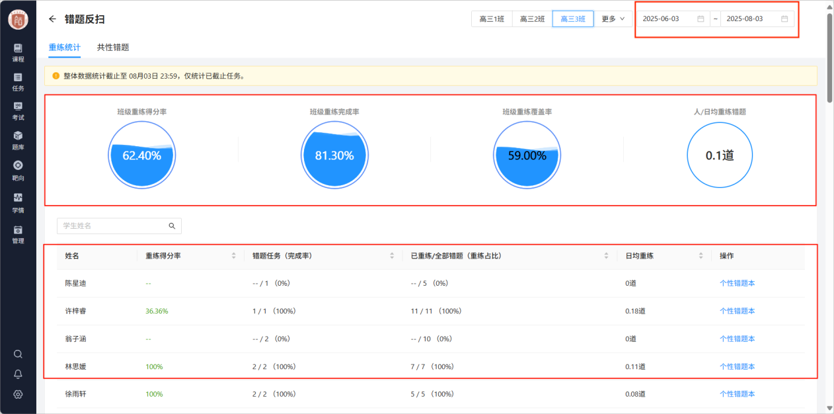Click 0.18道 daily value

(635, 311)
